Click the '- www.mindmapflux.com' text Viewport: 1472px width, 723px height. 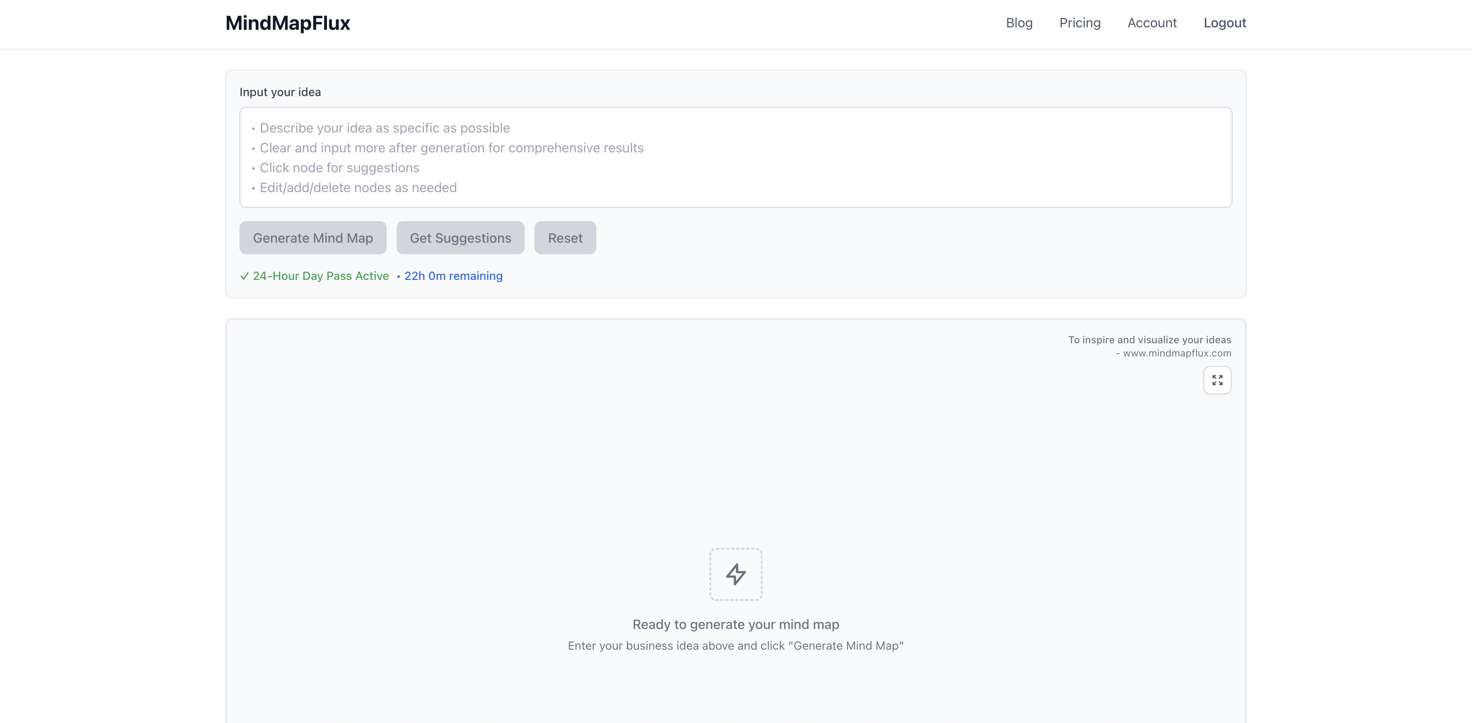[x=1174, y=353]
